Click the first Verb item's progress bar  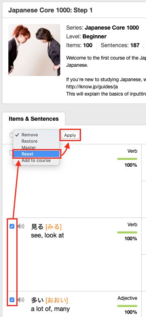coord(127,159)
